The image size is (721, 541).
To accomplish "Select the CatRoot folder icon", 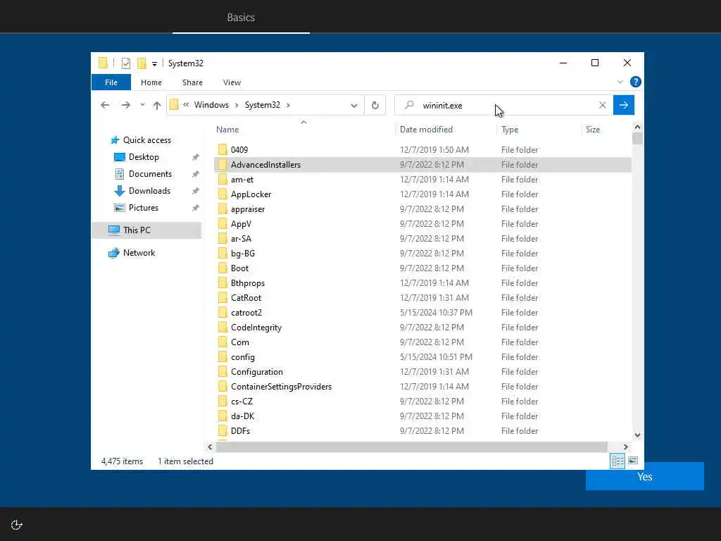I will (222, 298).
